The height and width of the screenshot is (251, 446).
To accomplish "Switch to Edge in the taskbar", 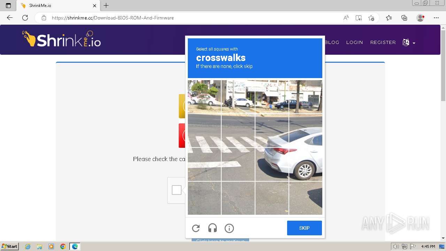I will (x=75, y=246).
